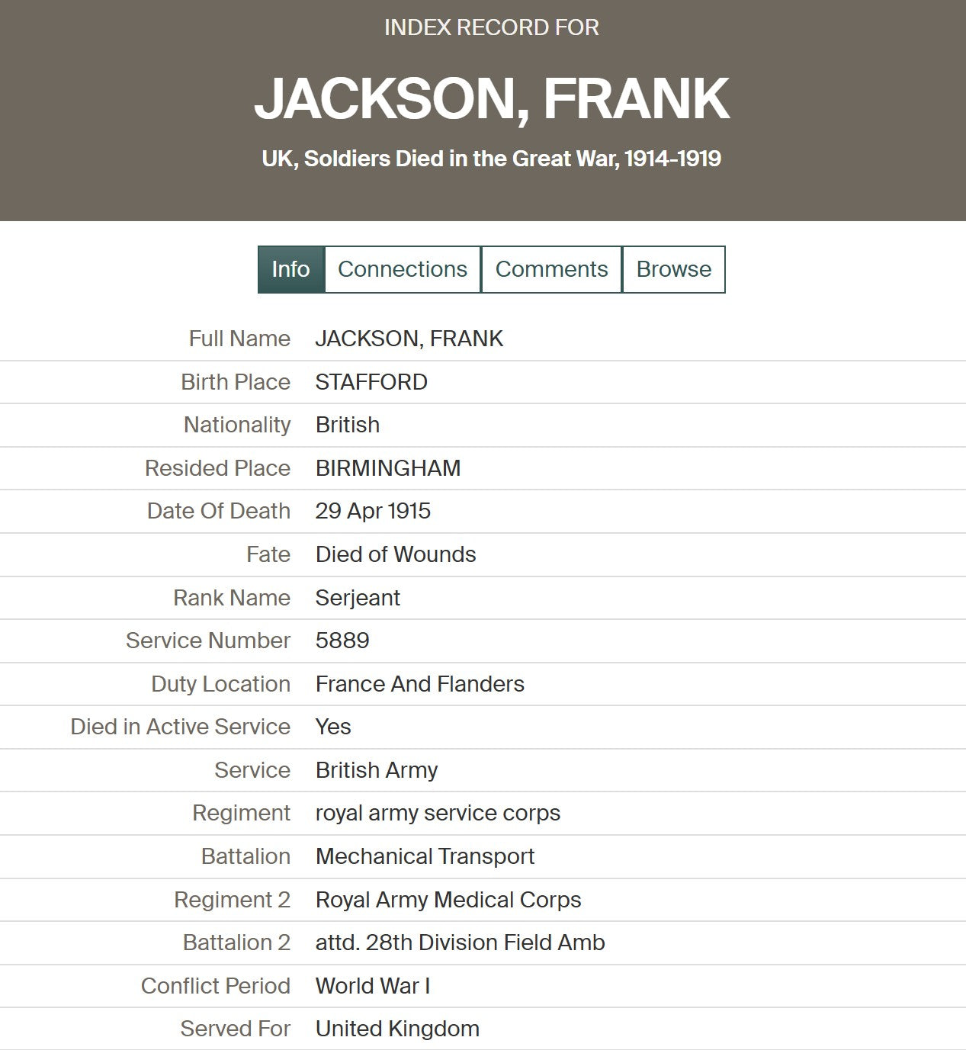Click service number 5889

[342, 641]
